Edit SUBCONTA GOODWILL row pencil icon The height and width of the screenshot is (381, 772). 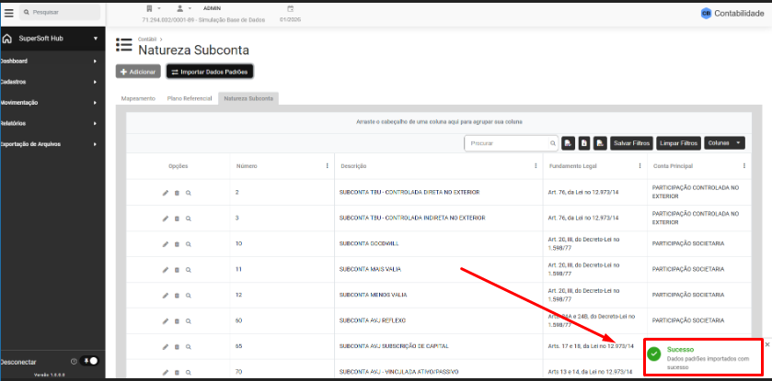(x=166, y=244)
